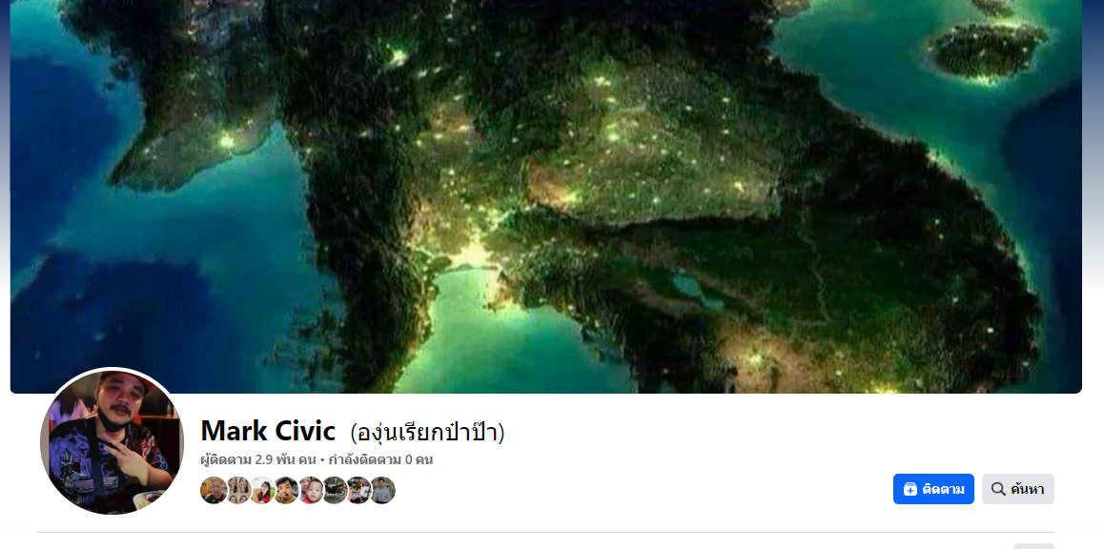Open the avatar showing a motorcycle
1104x549 pixels.
tap(335, 491)
